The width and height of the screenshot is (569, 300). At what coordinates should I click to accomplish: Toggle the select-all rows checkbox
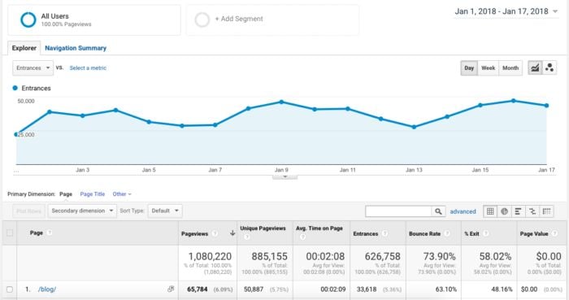tap(10, 233)
